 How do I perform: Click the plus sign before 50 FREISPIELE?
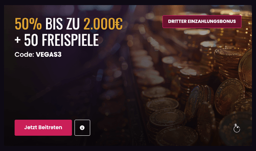[x=18, y=40]
